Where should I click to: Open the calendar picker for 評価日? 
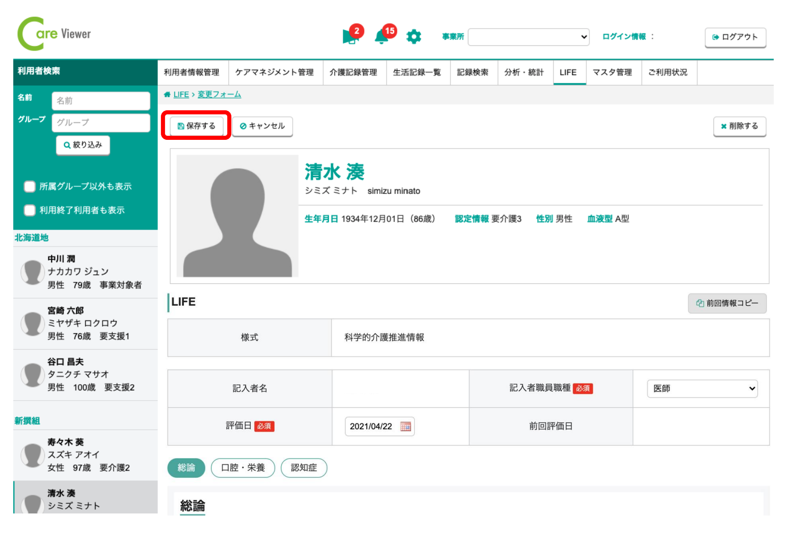coord(405,427)
